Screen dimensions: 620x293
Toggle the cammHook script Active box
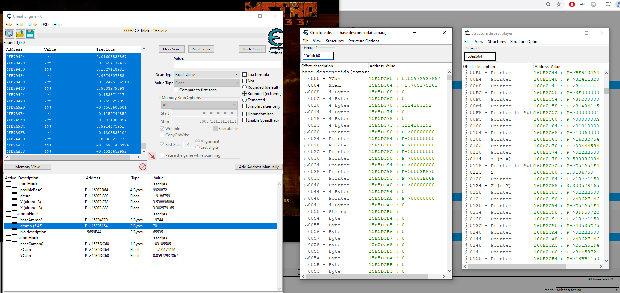[8, 238]
